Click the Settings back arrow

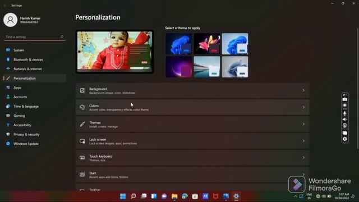[5, 6]
